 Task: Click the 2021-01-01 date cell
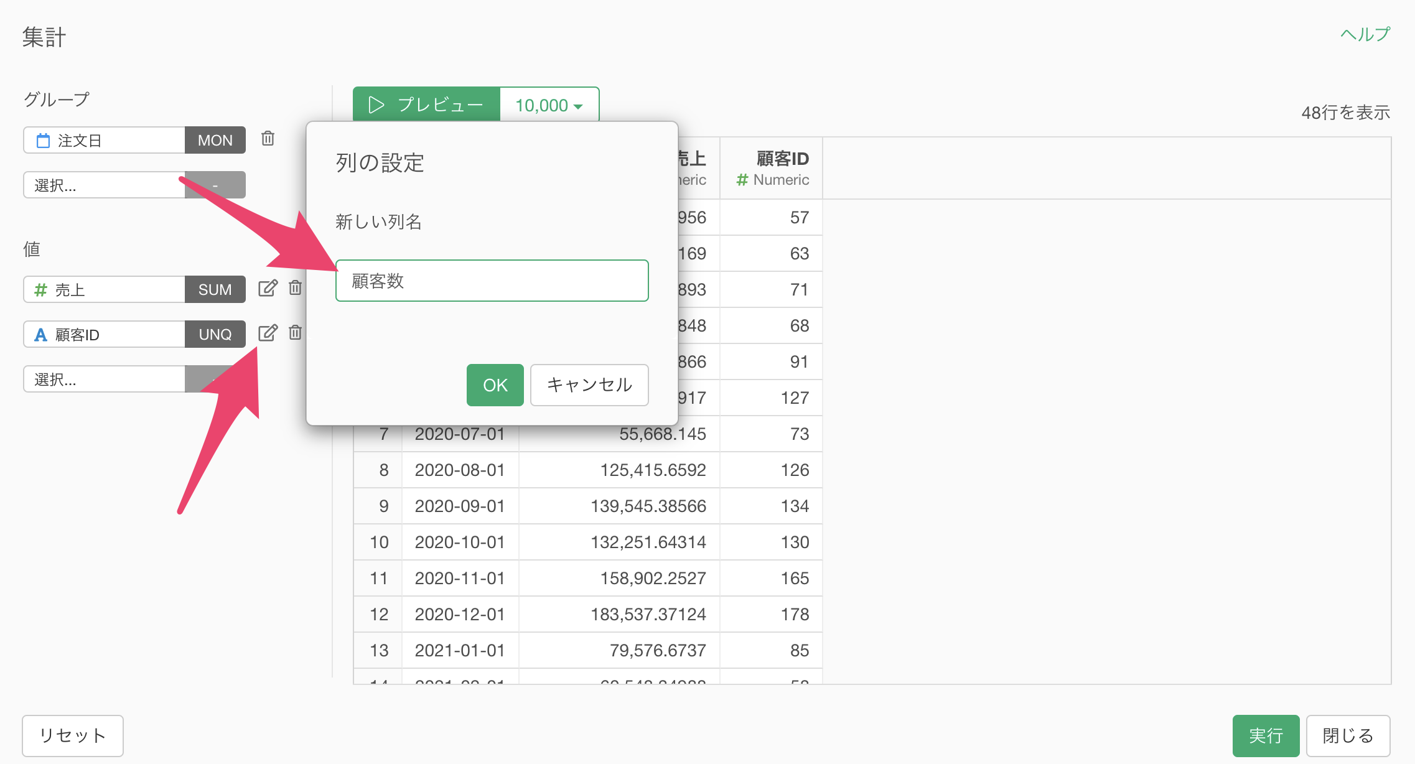[x=460, y=650]
